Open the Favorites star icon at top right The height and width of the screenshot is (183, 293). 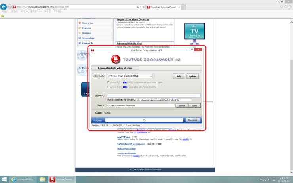[286, 7]
